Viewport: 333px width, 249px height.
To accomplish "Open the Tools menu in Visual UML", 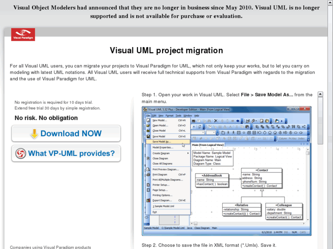I will [x=178, y=116].
